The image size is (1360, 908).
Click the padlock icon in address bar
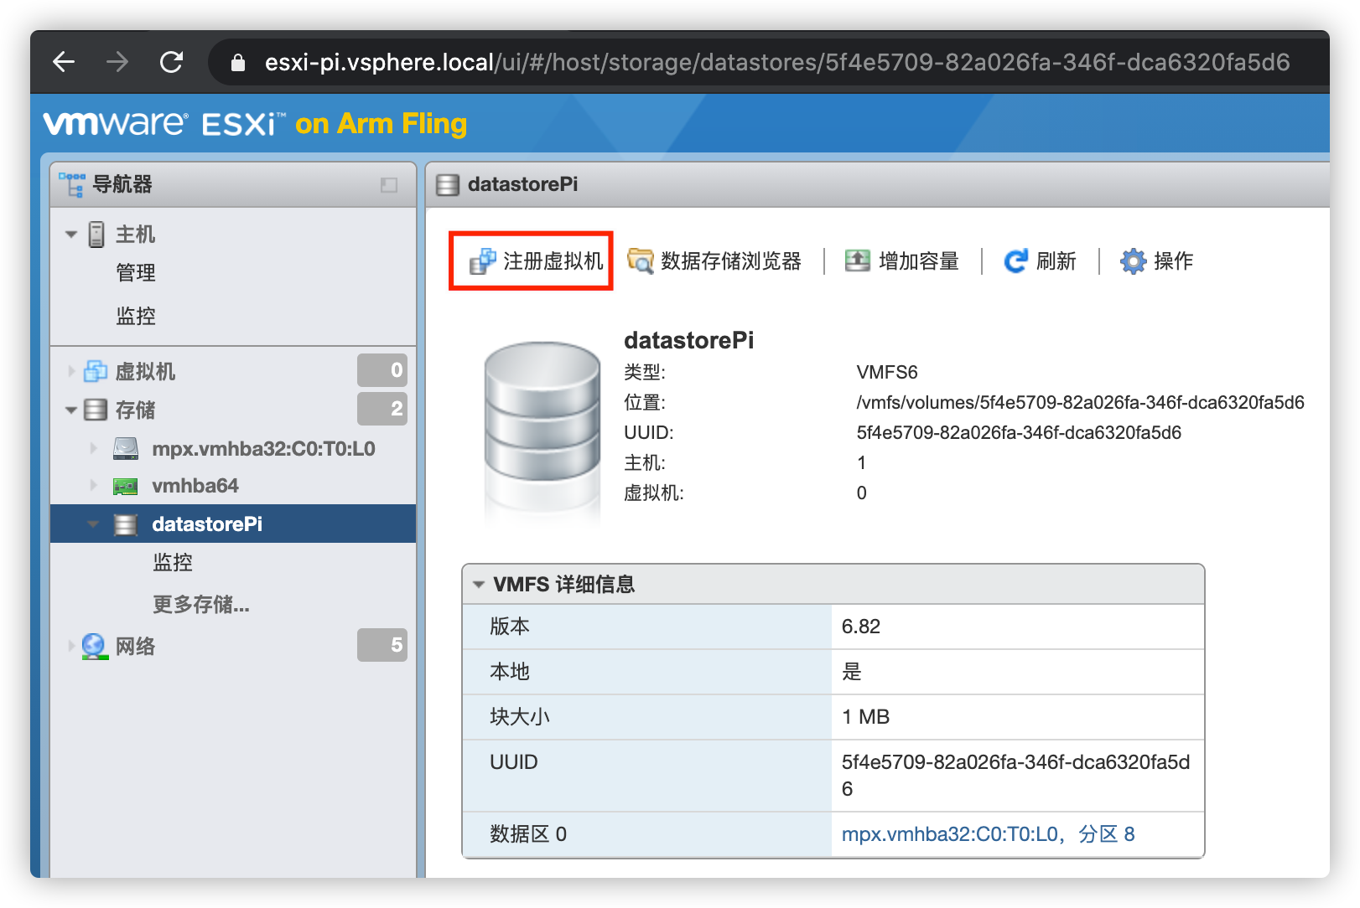pyautogui.click(x=237, y=62)
